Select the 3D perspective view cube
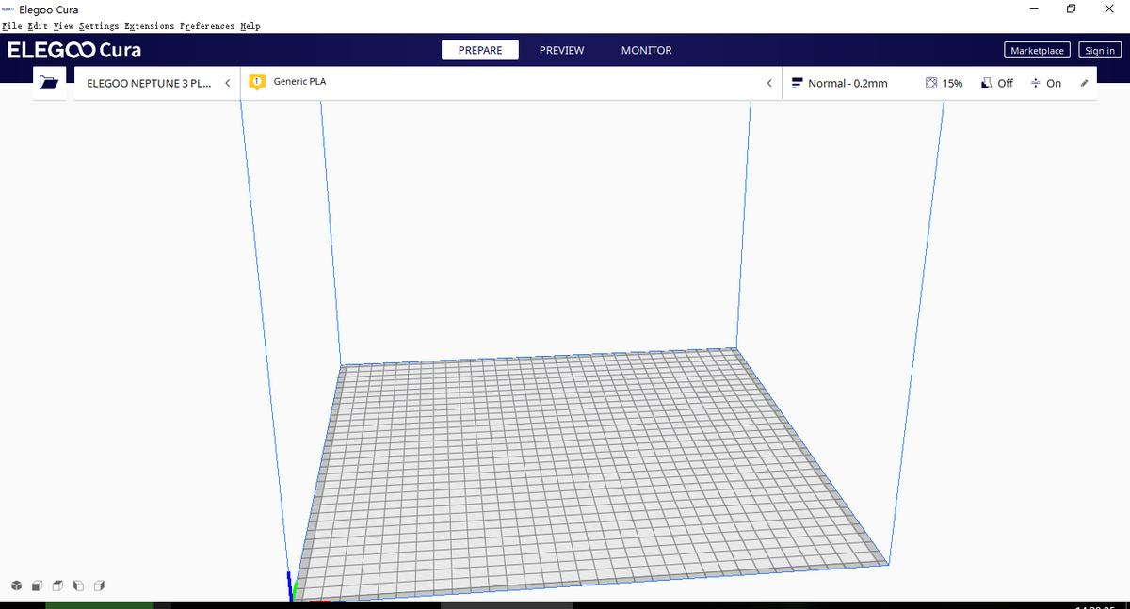This screenshot has height=609, width=1130. coord(16,585)
